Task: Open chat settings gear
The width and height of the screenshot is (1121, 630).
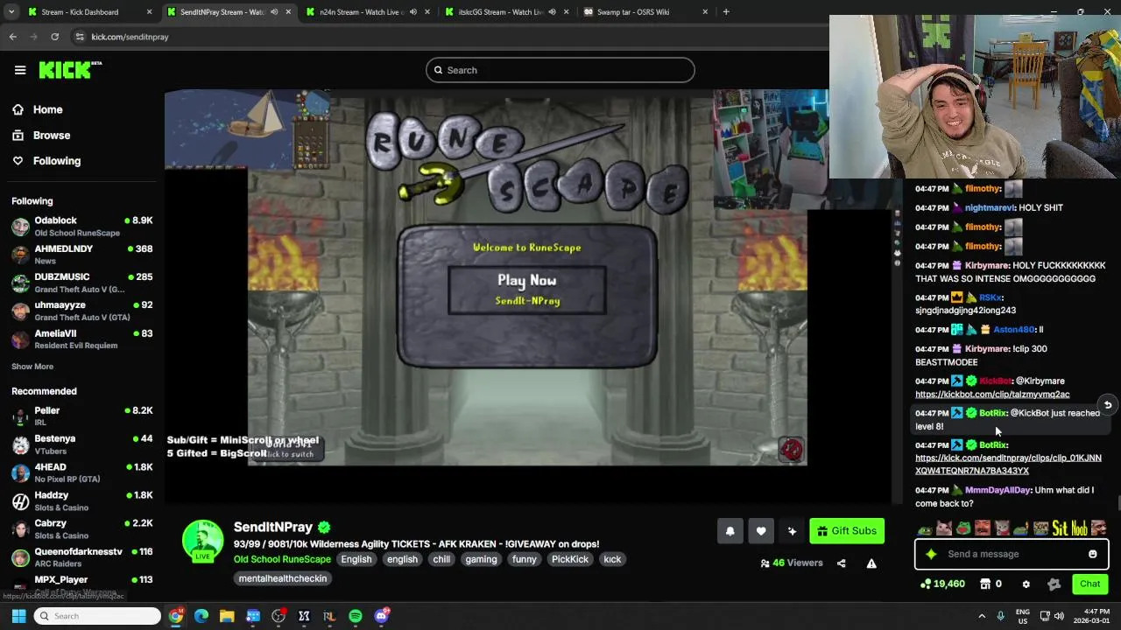Action: [1026, 584]
